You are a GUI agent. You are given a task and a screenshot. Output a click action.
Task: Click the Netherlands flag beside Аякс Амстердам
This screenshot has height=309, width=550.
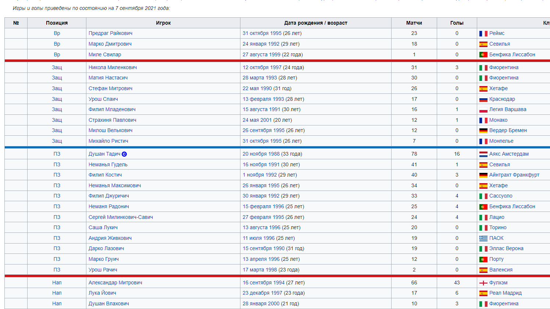(x=483, y=154)
